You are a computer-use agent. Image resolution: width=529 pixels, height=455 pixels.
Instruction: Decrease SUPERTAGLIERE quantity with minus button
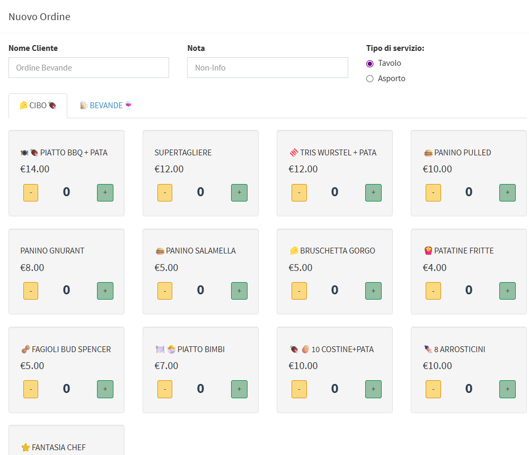click(x=165, y=192)
